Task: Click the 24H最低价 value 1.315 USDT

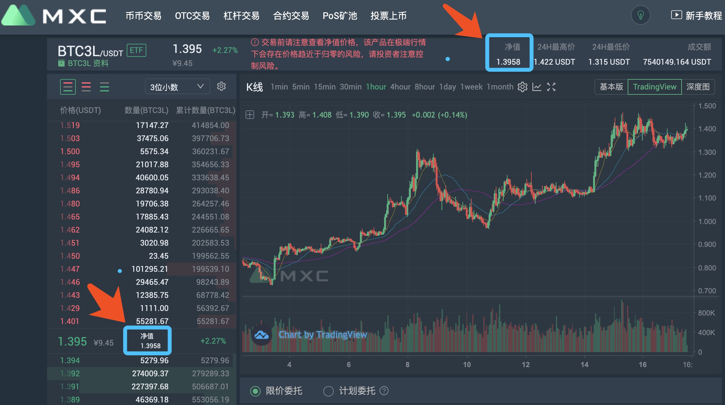Action: 609,62
